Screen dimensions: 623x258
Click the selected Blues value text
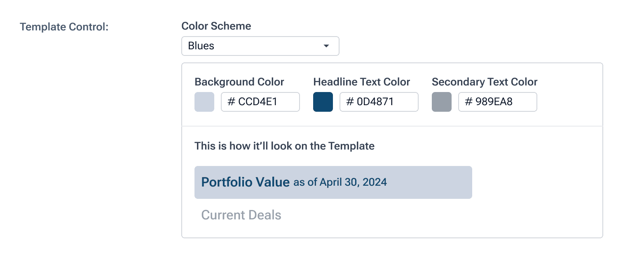tap(201, 46)
